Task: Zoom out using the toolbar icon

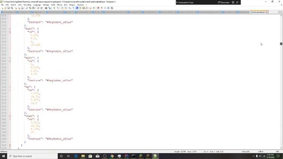Action: pyautogui.click(x=58, y=8)
